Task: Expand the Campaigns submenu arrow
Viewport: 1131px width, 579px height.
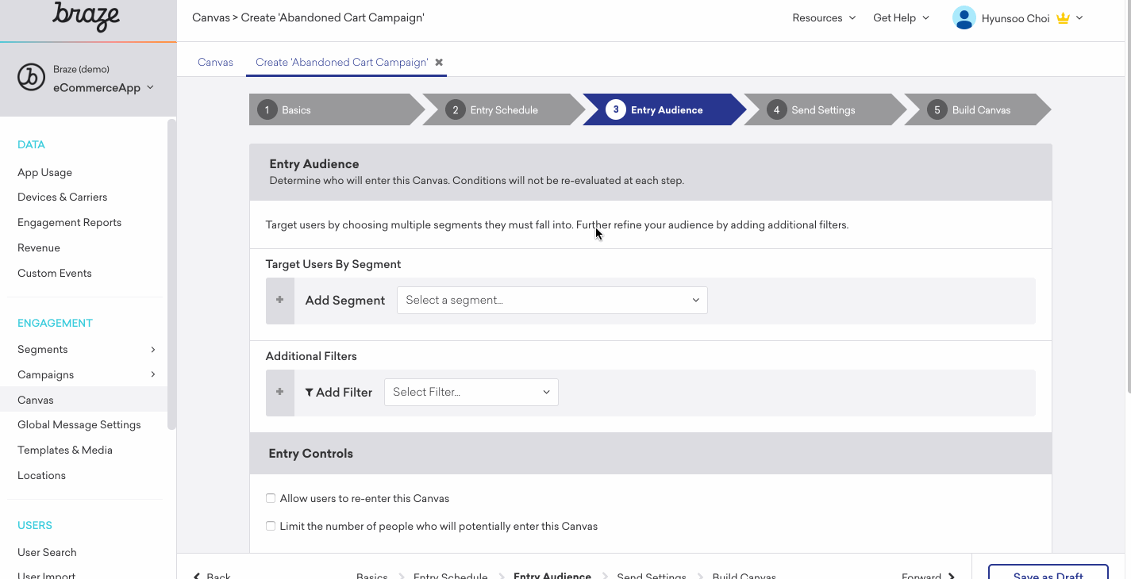Action: pyautogui.click(x=153, y=374)
